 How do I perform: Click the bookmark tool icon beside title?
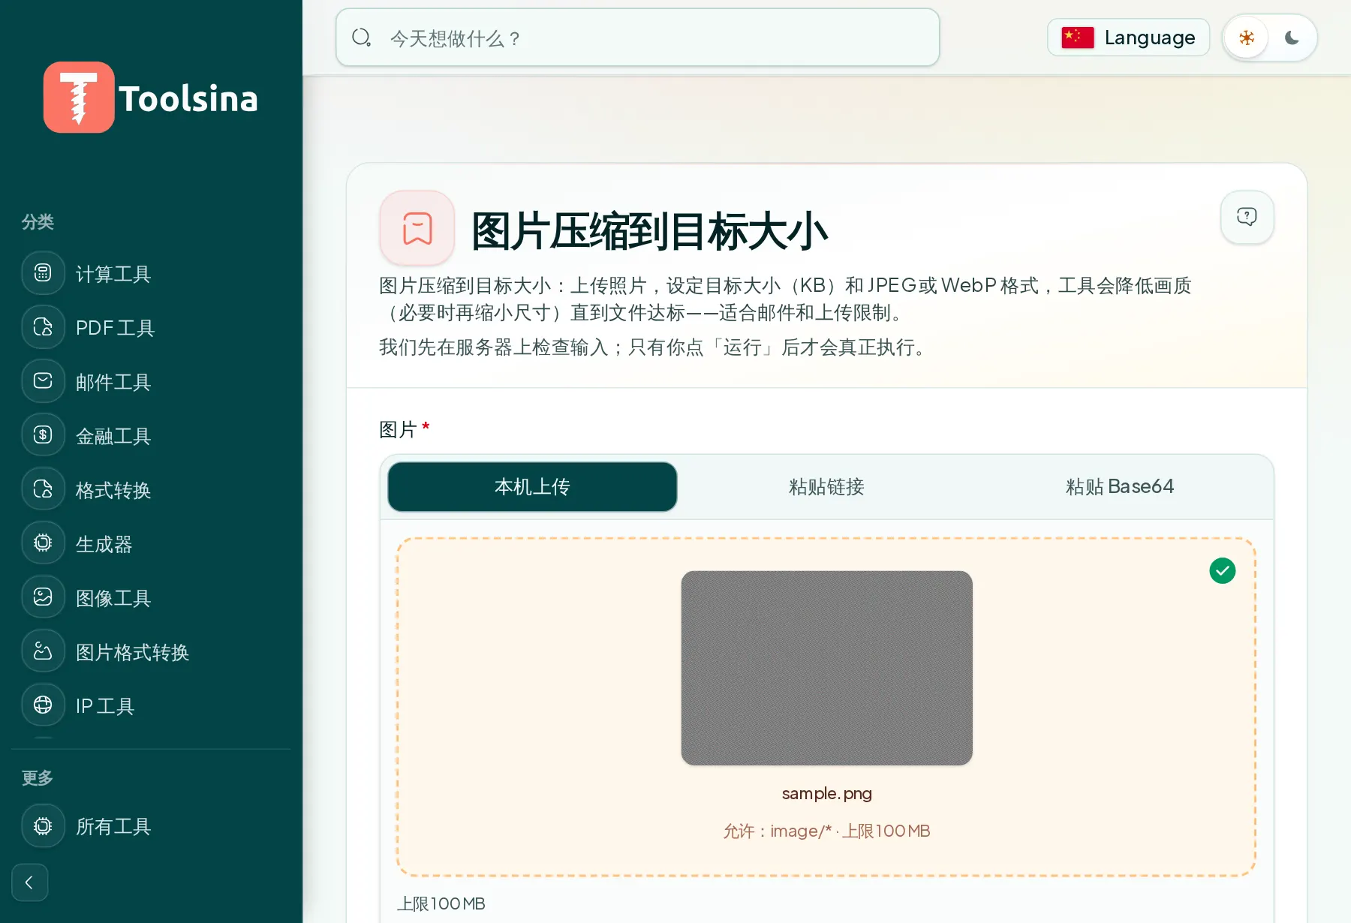coord(417,228)
